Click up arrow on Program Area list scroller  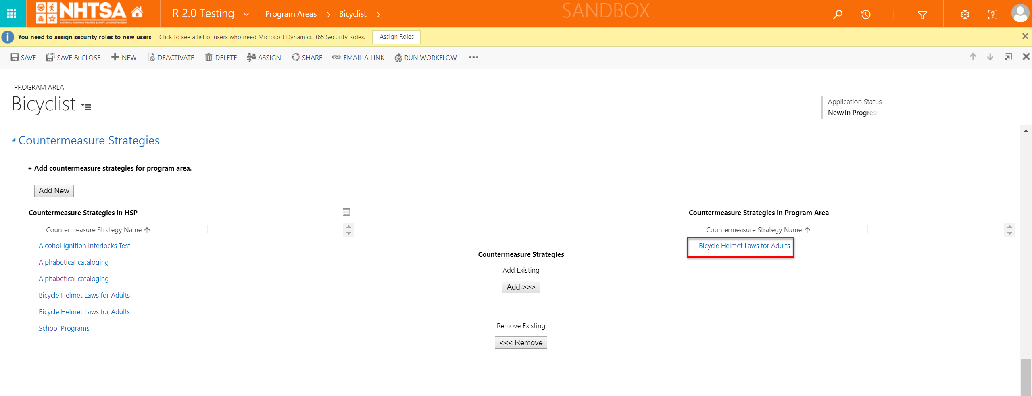coord(1009,227)
